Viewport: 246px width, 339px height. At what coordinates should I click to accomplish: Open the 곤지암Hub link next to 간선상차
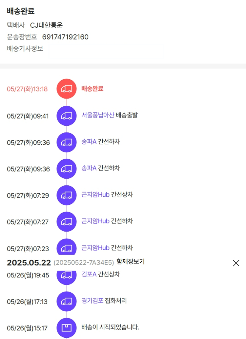click(95, 195)
